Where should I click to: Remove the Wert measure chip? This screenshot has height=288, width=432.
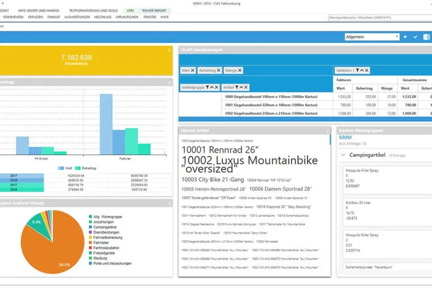coord(193,70)
